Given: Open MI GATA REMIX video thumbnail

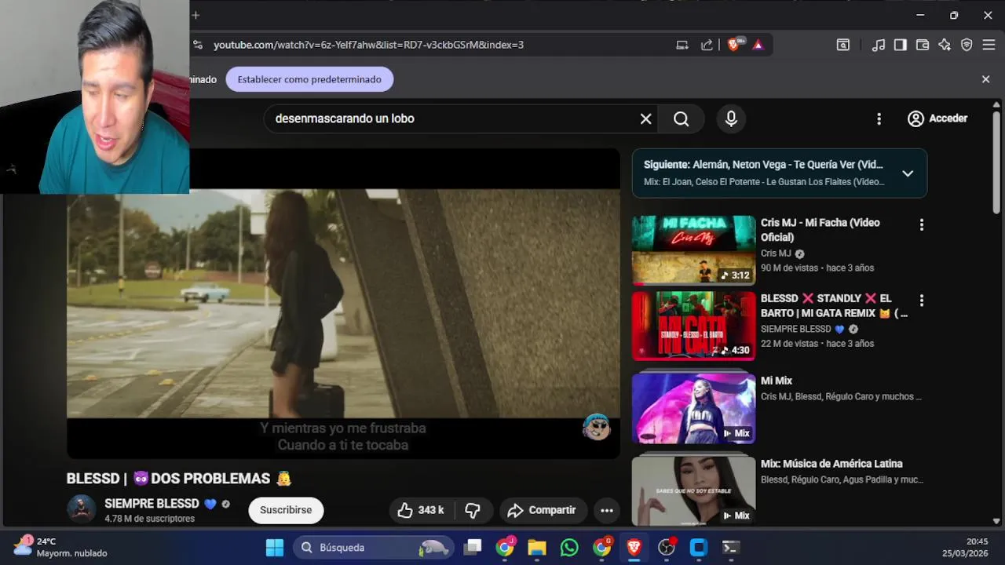Looking at the screenshot, I should pos(693,326).
